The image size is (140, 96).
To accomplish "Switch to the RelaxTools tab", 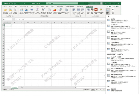I will coord(60,6).
